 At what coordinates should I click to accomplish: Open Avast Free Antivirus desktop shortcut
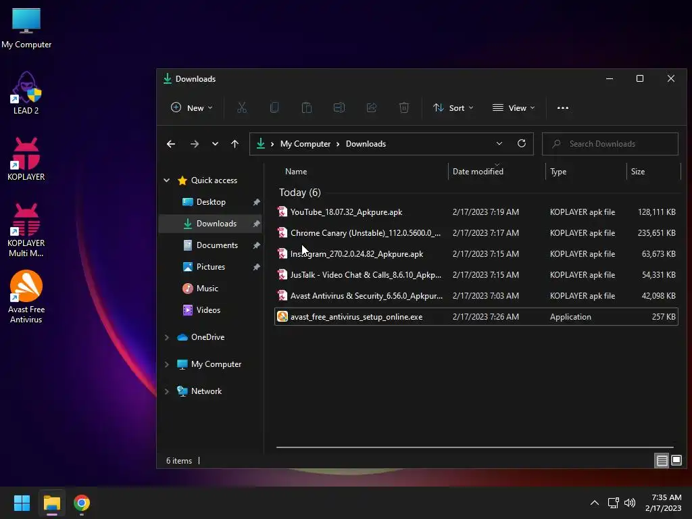click(x=26, y=297)
